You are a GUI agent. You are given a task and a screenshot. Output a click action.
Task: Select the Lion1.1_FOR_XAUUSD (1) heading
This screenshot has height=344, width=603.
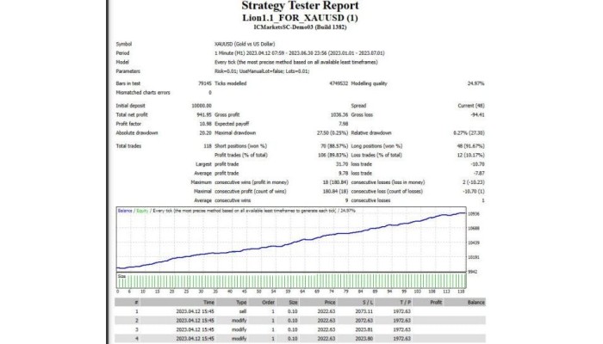[x=301, y=17]
